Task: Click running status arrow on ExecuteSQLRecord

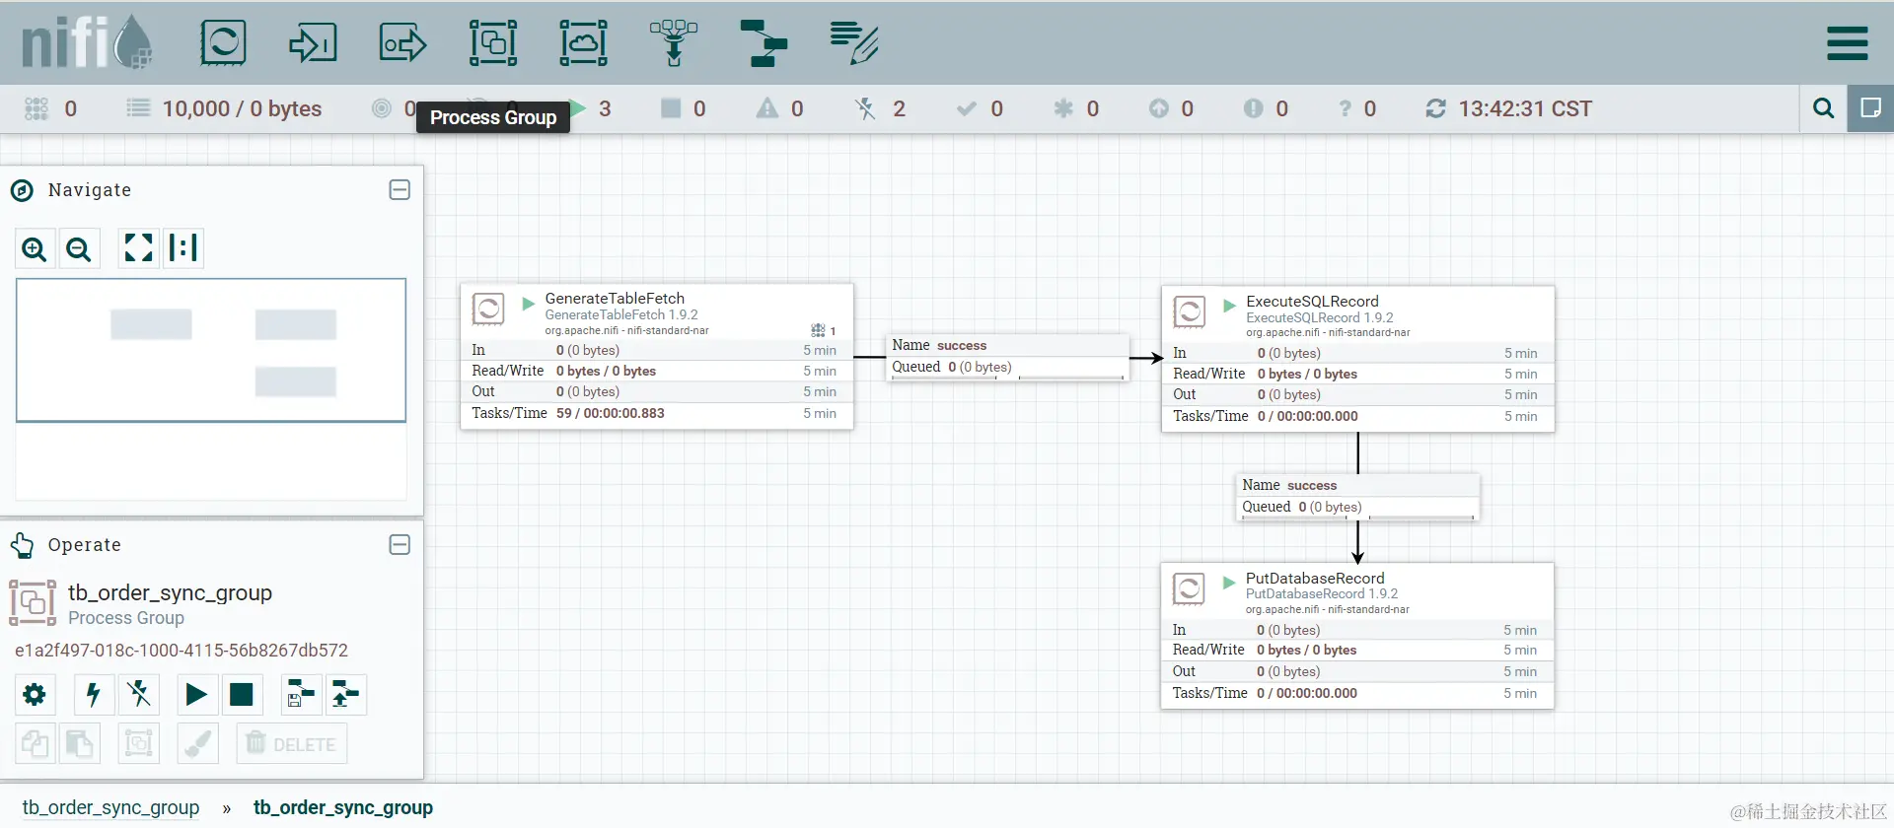Action: 1229,306
